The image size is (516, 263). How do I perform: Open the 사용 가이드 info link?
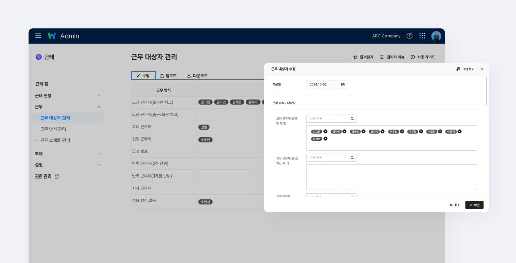point(423,57)
